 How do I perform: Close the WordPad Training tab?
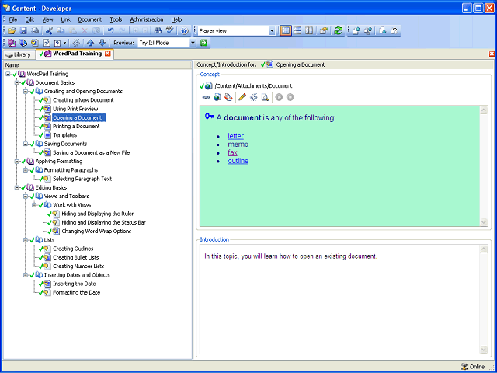pyautogui.click(x=108, y=54)
